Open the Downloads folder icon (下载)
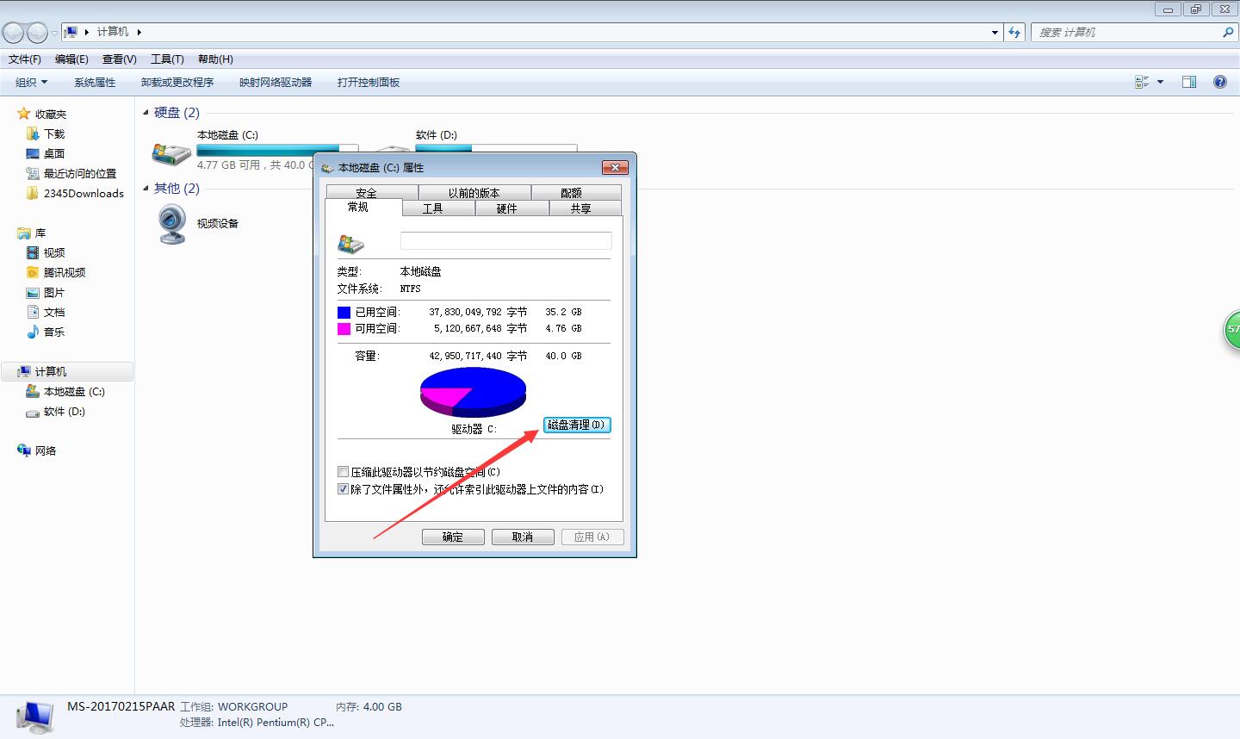Viewport: 1240px width, 739px height. tap(33, 134)
